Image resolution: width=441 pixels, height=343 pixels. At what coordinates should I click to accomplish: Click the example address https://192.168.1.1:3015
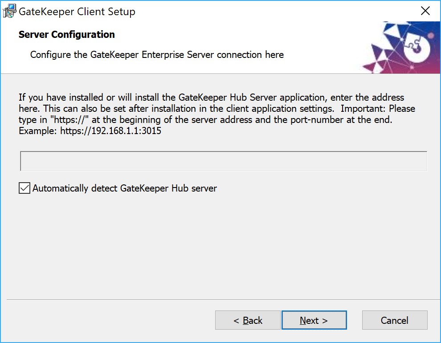click(x=110, y=131)
